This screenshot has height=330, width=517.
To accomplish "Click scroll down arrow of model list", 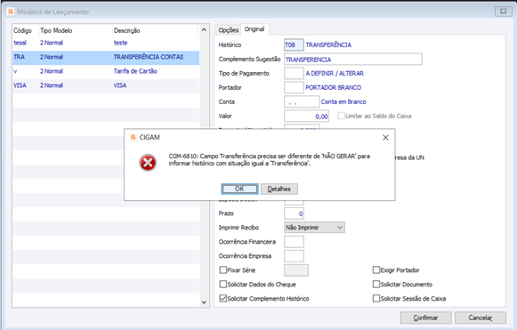I will [x=204, y=302].
